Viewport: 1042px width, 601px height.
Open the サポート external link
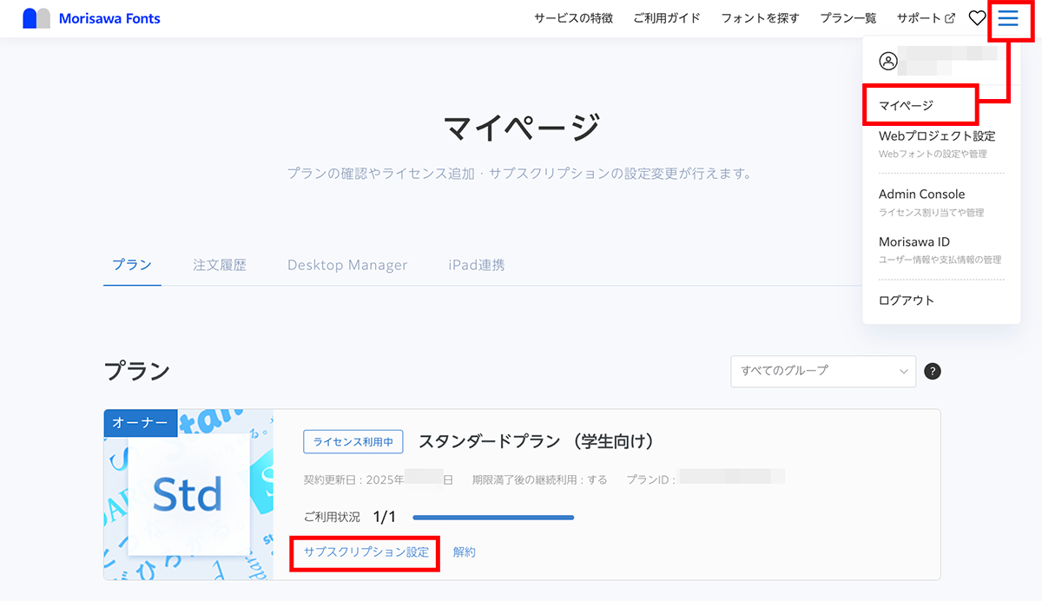(926, 18)
